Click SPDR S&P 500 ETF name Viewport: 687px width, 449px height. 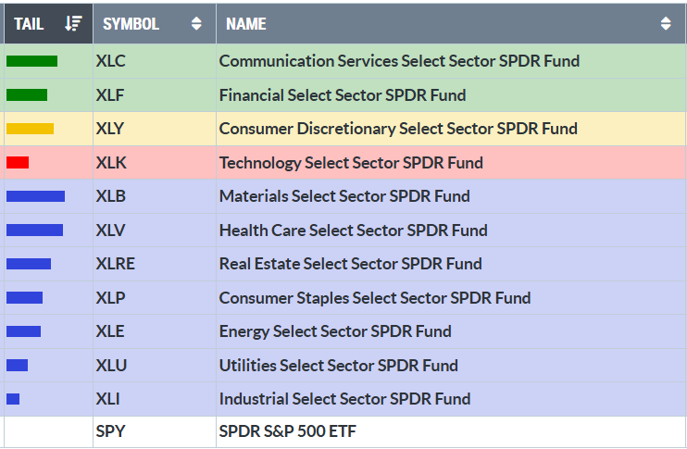[x=287, y=431]
